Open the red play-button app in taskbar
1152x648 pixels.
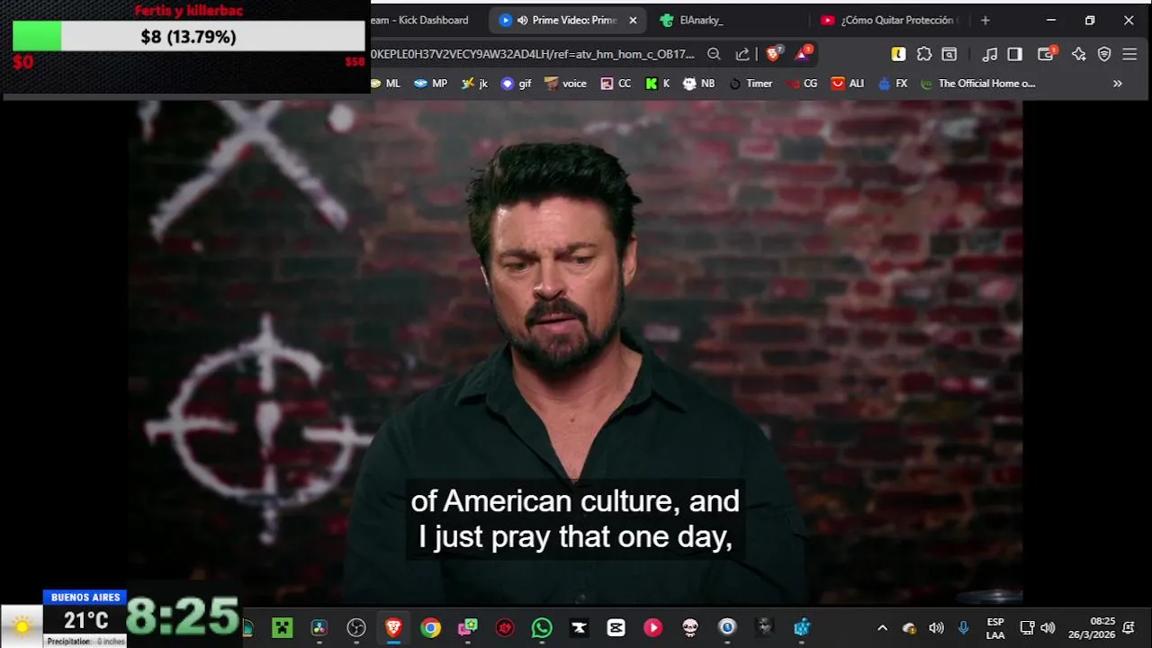[x=653, y=627]
